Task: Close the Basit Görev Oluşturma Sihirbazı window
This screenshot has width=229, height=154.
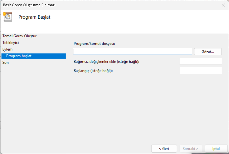Action: coord(223,5)
